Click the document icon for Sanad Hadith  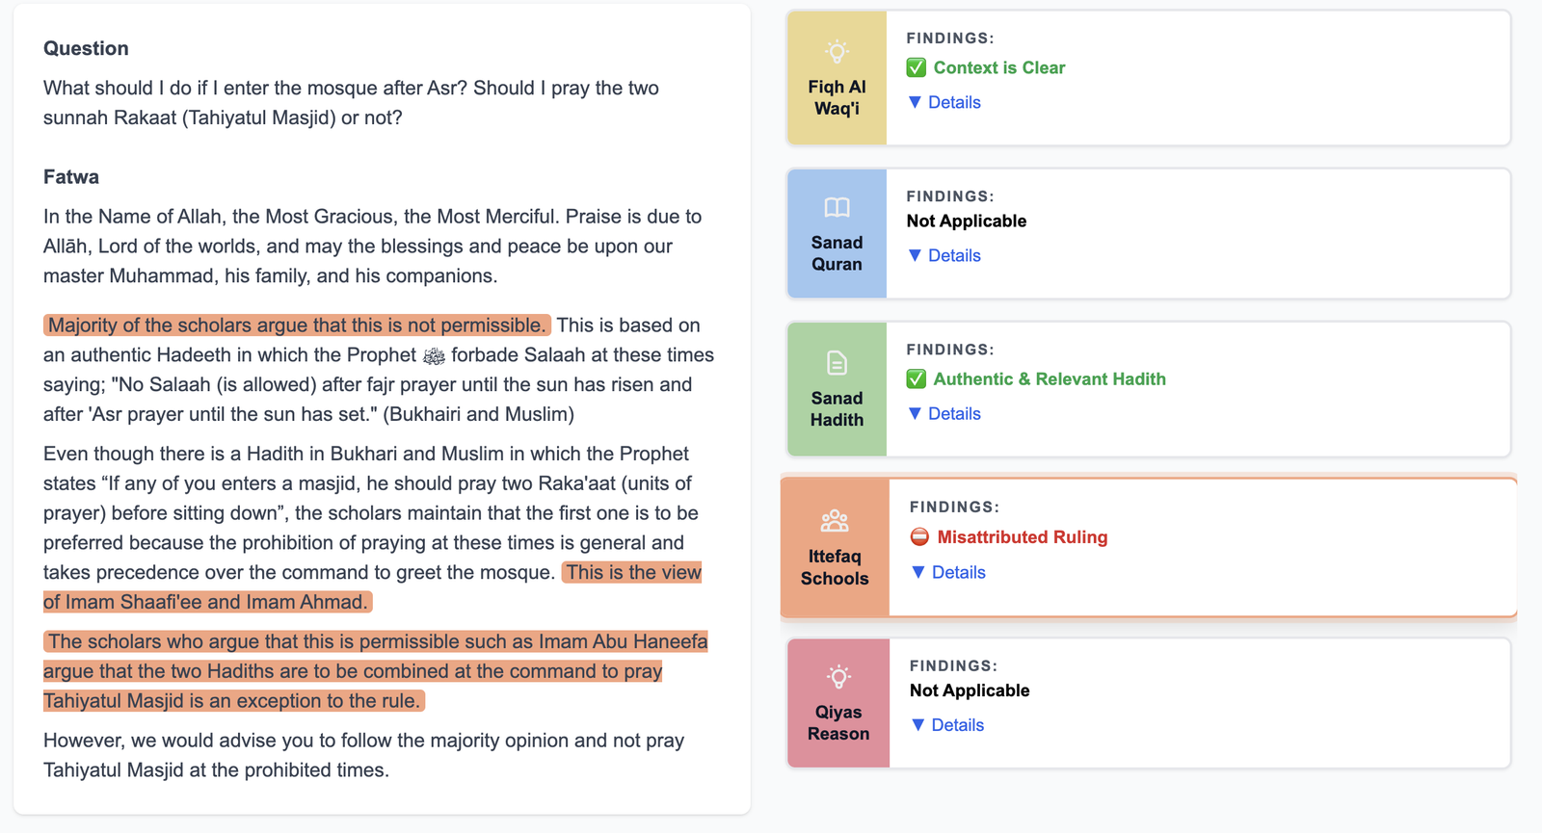837,363
